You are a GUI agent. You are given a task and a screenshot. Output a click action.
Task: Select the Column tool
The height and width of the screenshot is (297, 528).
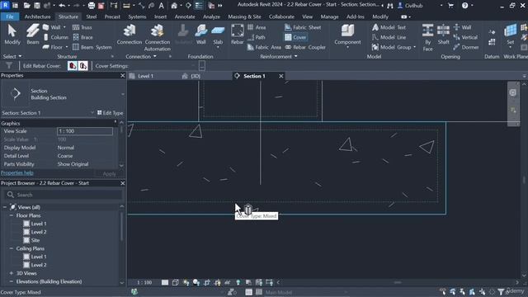(56, 37)
